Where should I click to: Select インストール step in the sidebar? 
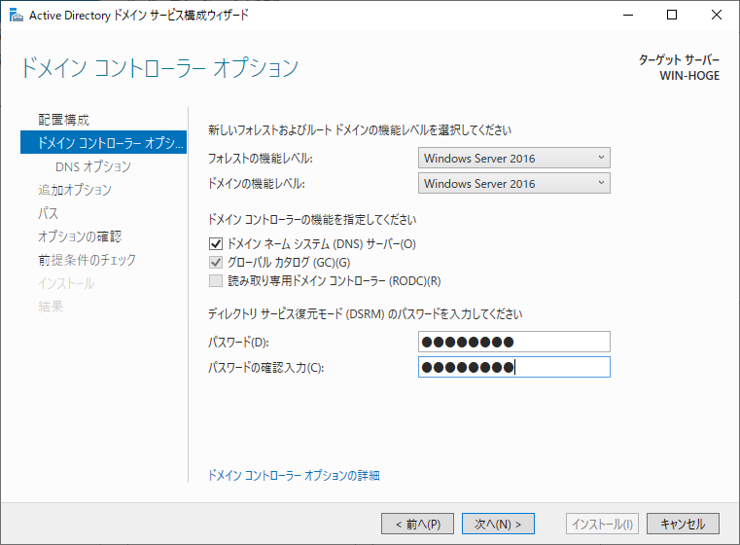click(x=66, y=283)
